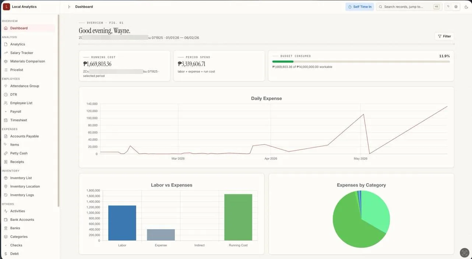Click the chat widget icon bottom right
This screenshot has height=259, width=472.
465,252
